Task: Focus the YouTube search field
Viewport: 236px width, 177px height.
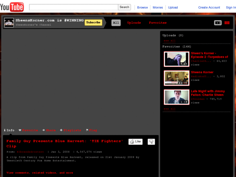Action: (74, 7)
